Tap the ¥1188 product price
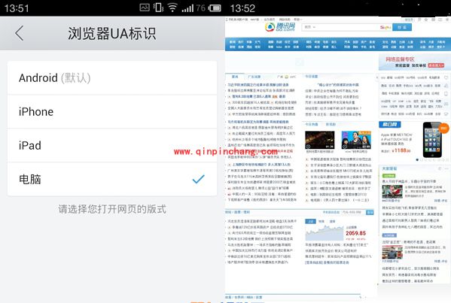The width and height of the screenshot is (451, 303). coord(401,150)
